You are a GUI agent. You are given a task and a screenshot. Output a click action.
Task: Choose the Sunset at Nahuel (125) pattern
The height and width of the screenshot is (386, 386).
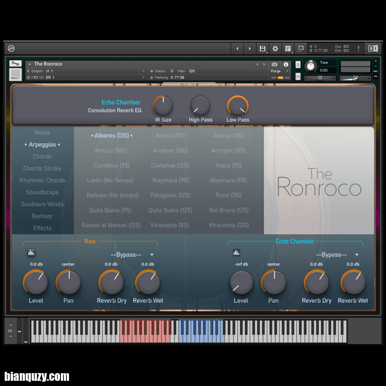(111, 225)
